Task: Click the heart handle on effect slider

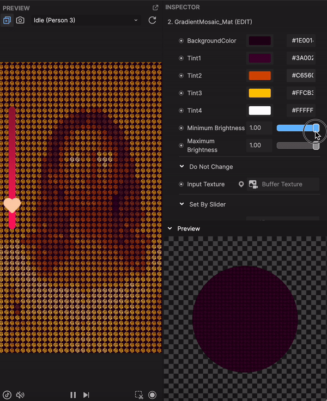Action: point(12,205)
